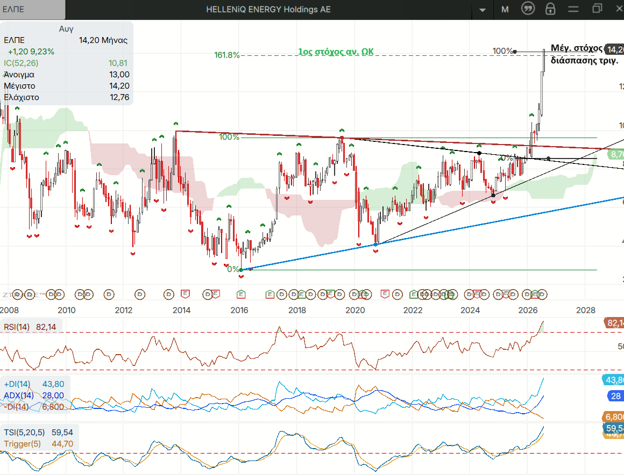Select the -DI(14) indicator label

click(16, 407)
